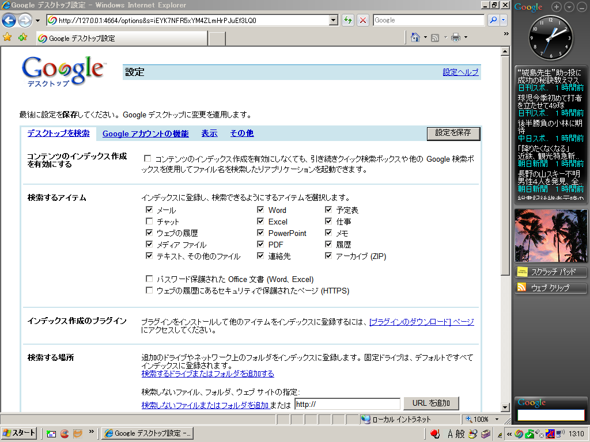Click inside the http:// URL input field
This screenshot has width=590, height=442.
347,403
